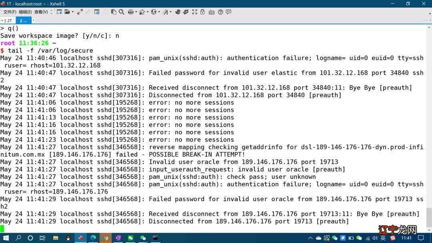Click the lock screen padlock icon

[203, 12]
